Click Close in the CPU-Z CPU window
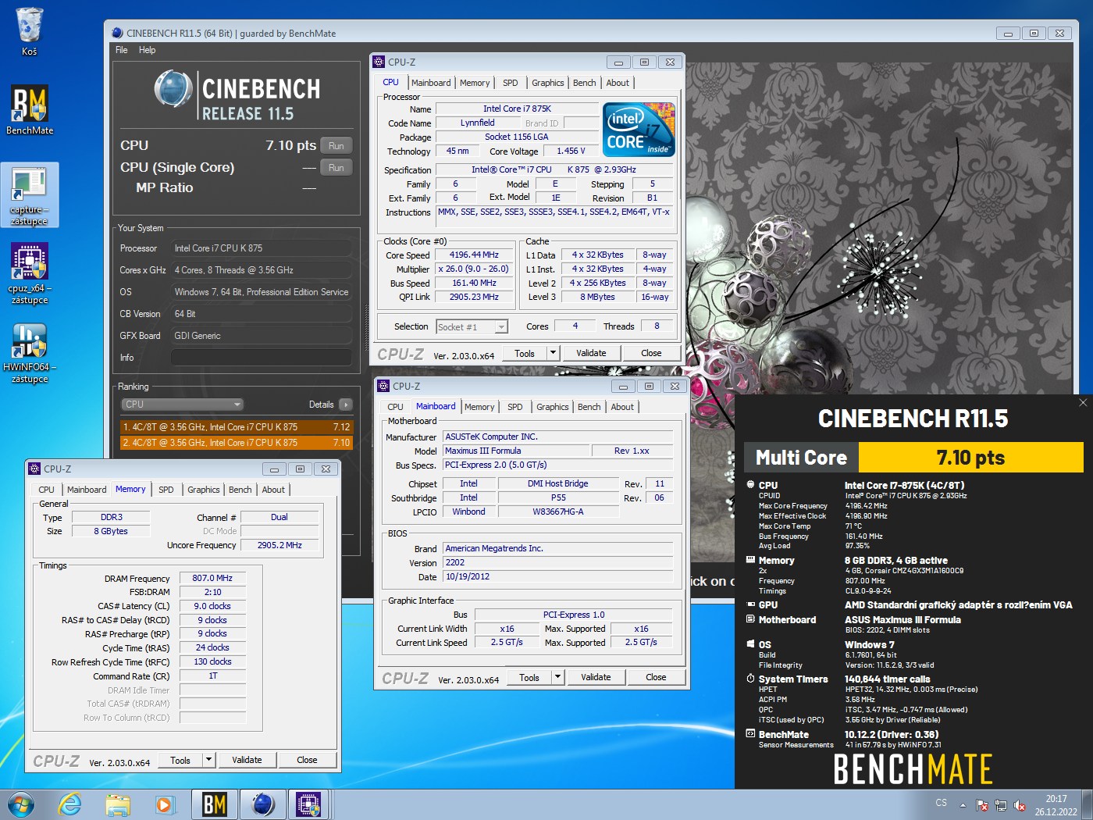The width and height of the screenshot is (1093, 820). coord(651,353)
